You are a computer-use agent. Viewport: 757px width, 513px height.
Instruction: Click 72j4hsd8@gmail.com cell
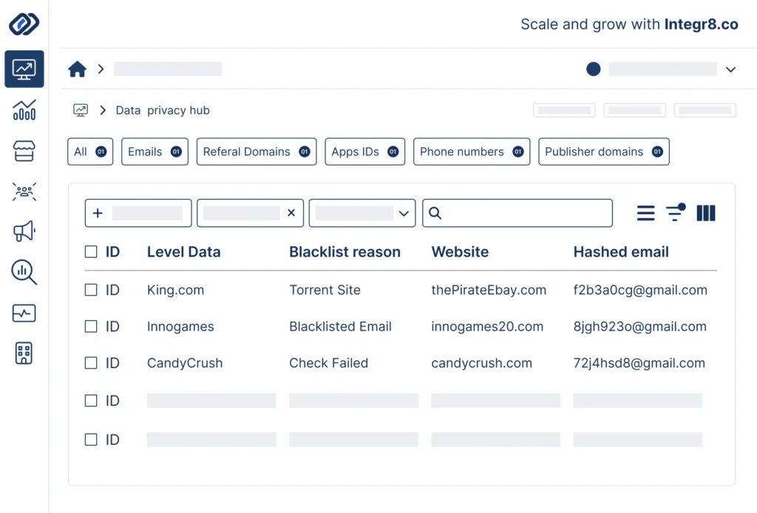point(639,363)
